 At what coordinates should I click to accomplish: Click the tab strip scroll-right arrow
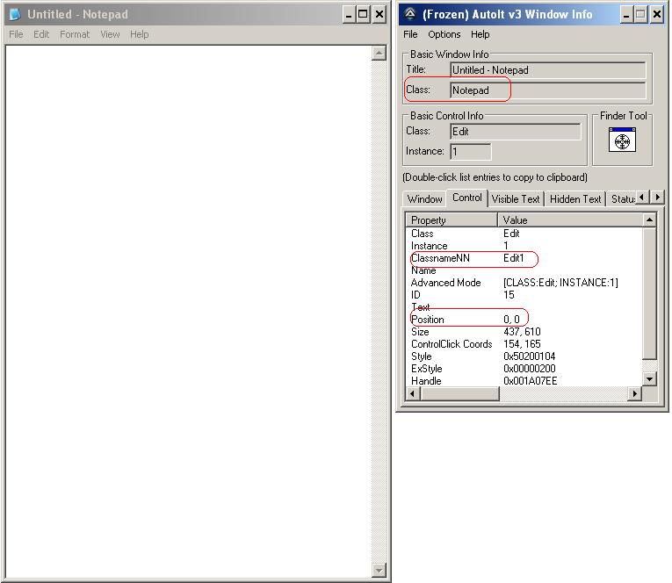point(657,198)
